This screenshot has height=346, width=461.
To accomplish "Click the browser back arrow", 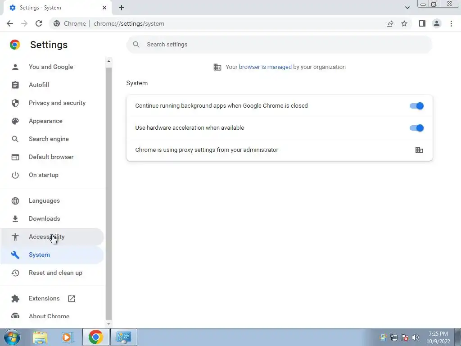I will (x=10, y=23).
